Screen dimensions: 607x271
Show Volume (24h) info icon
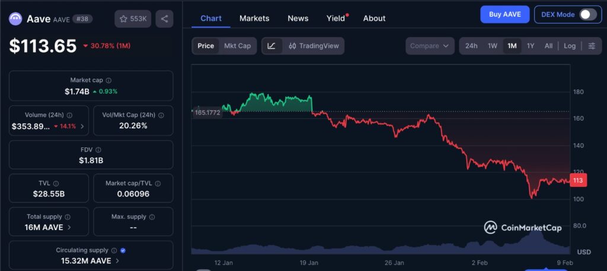pyautogui.click(x=69, y=115)
